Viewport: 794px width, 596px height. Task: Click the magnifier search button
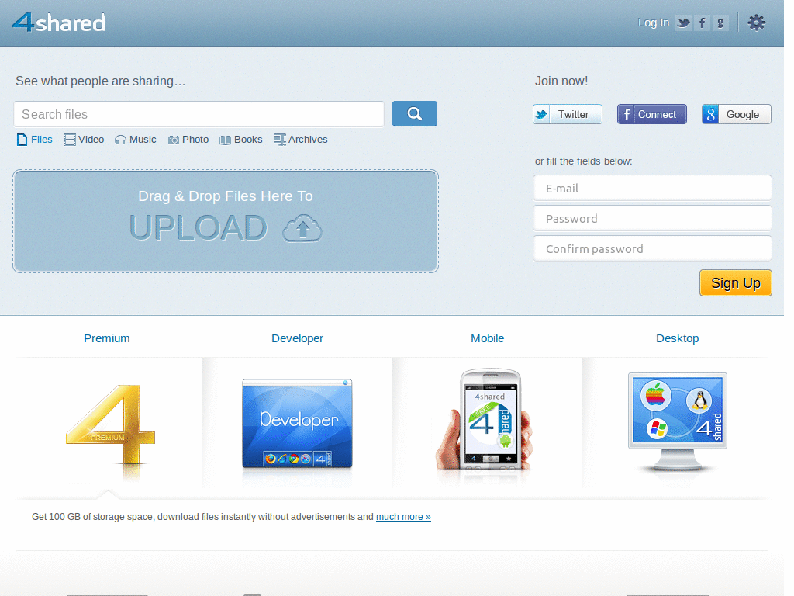[415, 113]
